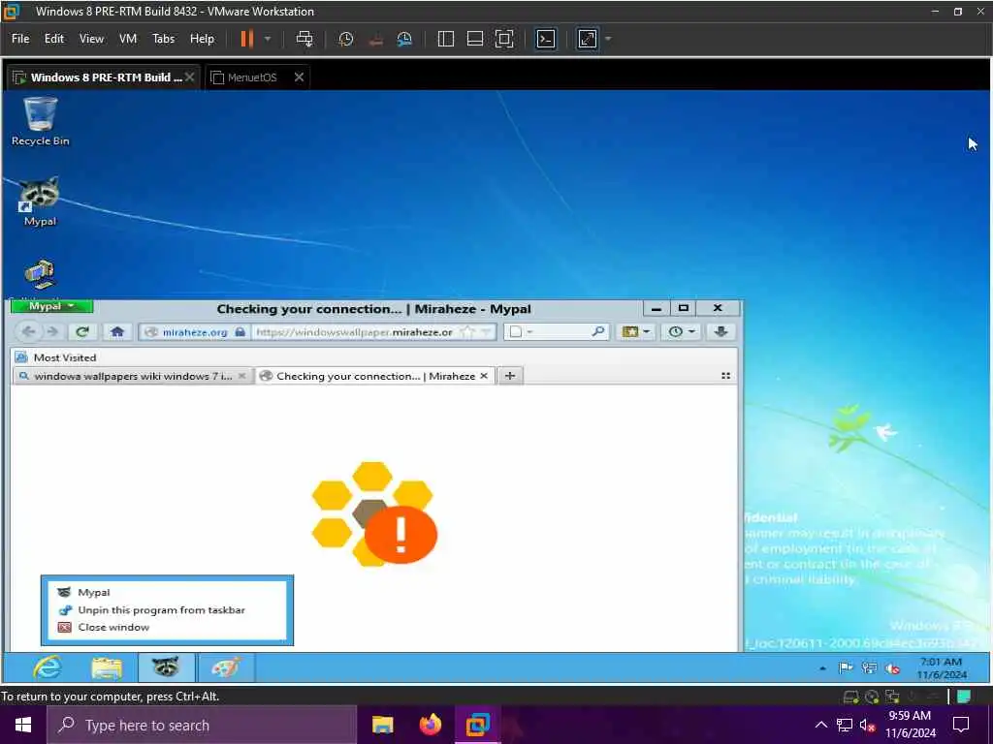Show hidden guest tray icons arrow
This screenshot has width=993, height=744.
(822, 668)
